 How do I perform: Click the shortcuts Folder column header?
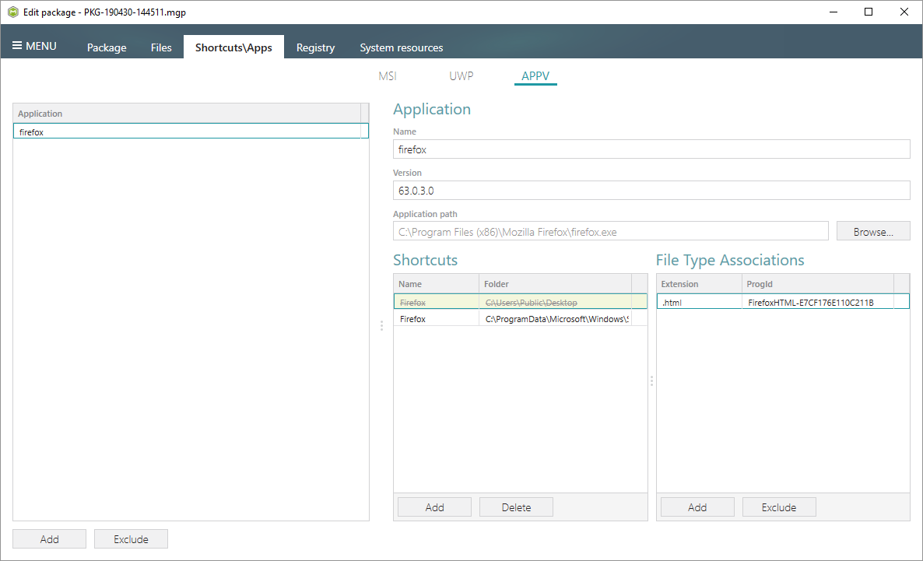555,284
